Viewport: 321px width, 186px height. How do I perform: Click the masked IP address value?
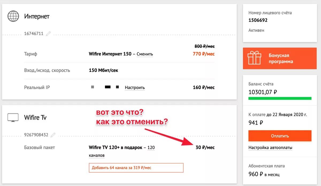pyautogui.click(x=105, y=87)
